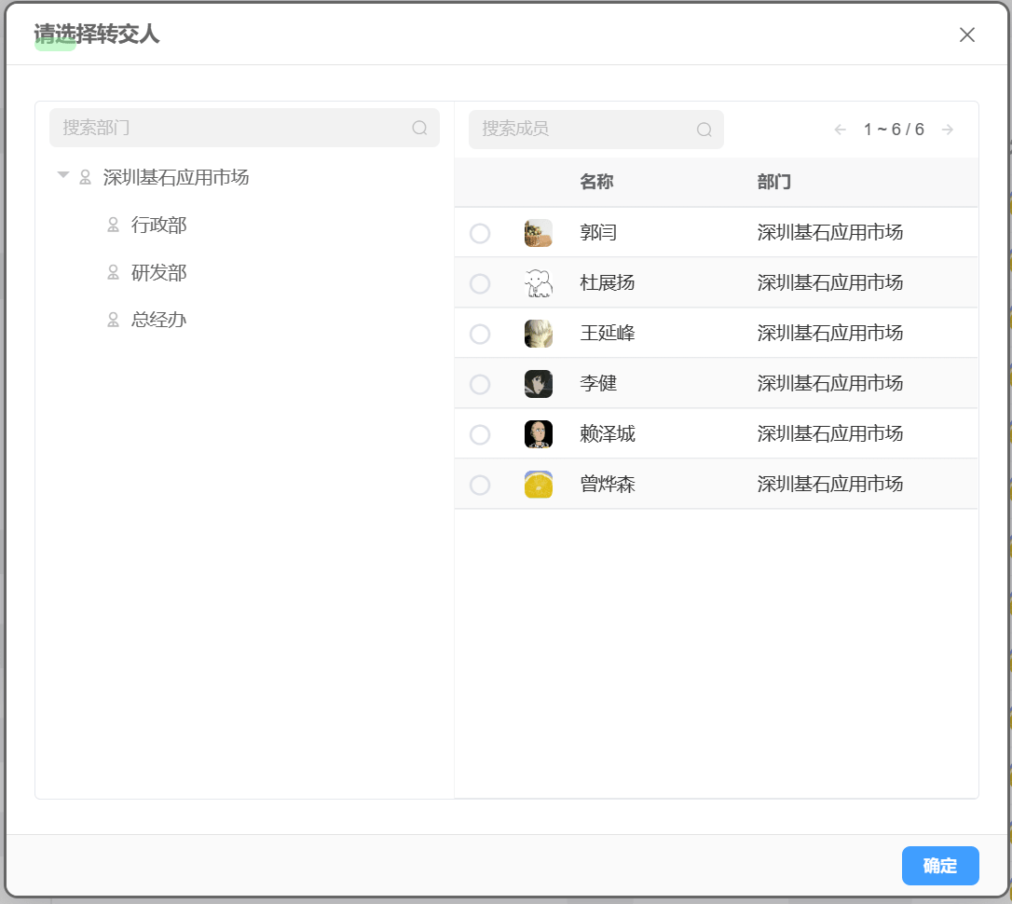This screenshot has height=904, width=1012.
Task: Click 赖泽城's avatar image
Action: [539, 434]
